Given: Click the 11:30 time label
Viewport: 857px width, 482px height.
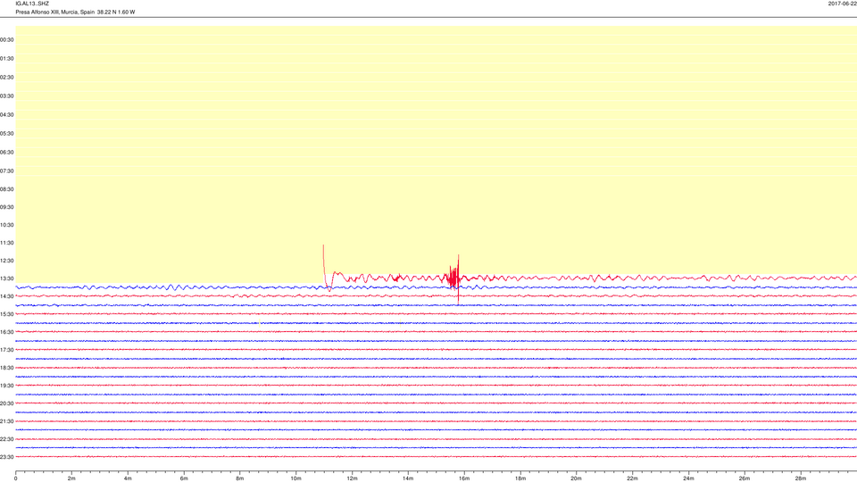Looking at the screenshot, I should click(x=7, y=243).
